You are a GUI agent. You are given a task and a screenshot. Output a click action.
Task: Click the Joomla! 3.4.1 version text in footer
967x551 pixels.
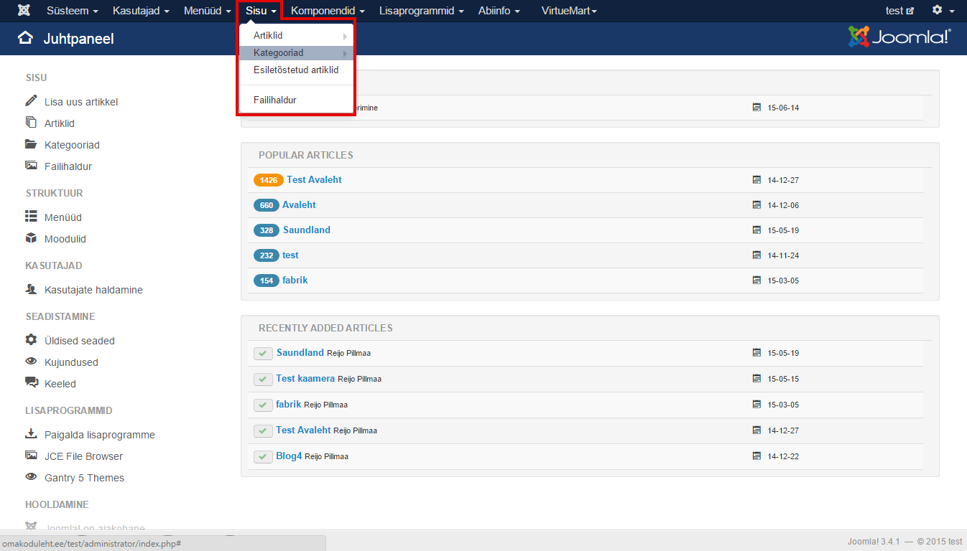[874, 541]
